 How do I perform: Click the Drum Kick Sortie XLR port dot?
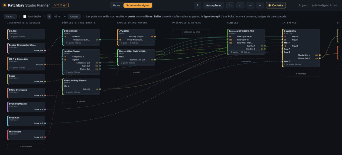click(x=45, y=123)
